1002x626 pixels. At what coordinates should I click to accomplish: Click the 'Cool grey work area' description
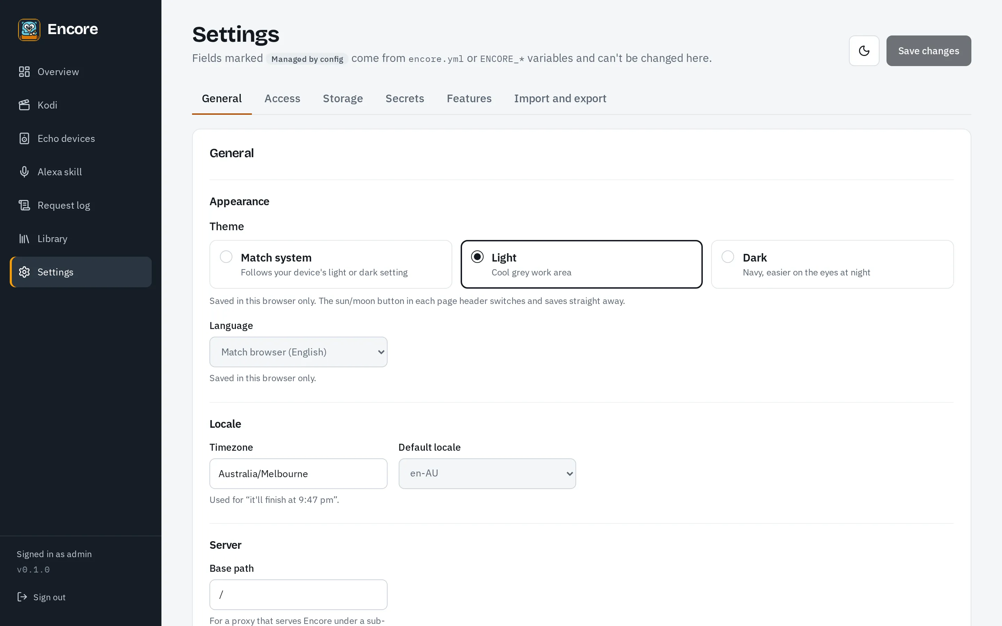(531, 272)
